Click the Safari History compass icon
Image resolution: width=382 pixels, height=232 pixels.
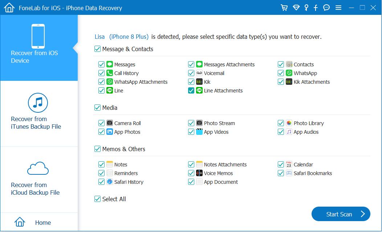pos(110,182)
